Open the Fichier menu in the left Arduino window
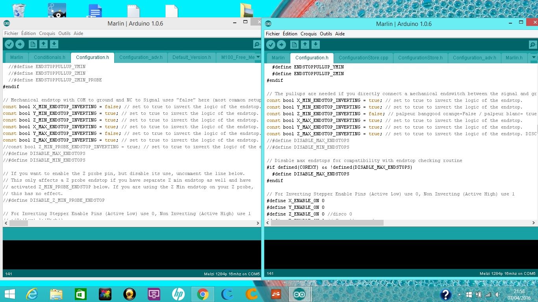The width and height of the screenshot is (538, 302). coord(11,33)
